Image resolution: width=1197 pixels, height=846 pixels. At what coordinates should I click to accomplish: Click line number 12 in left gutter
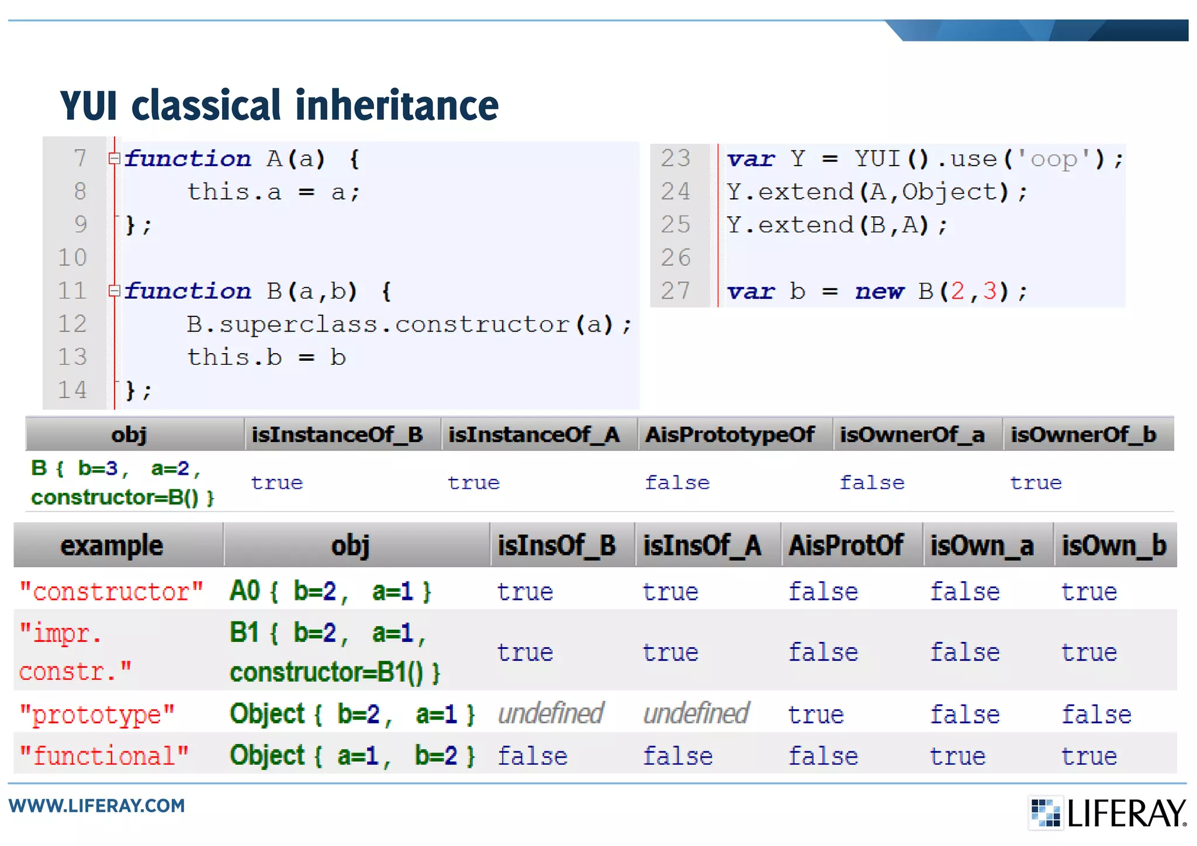point(72,324)
